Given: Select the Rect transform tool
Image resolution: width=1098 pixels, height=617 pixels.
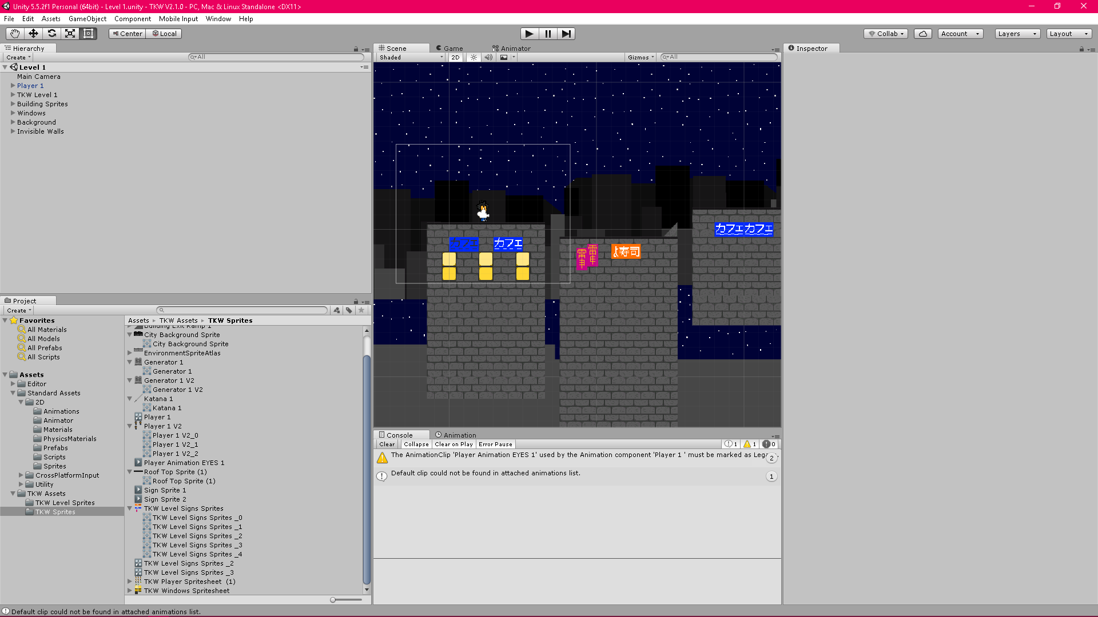Looking at the screenshot, I should (88, 34).
